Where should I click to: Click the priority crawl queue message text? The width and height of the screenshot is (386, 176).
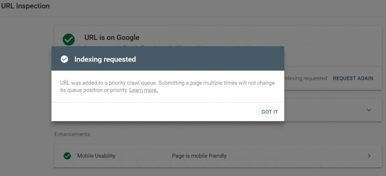click(167, 86)
